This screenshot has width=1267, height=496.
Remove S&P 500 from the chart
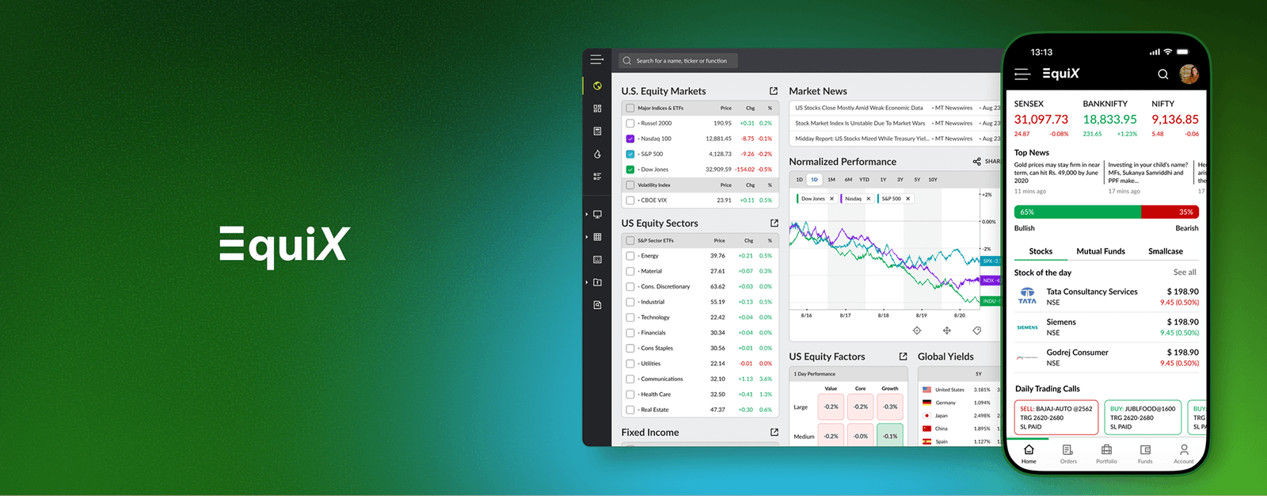(907, 199)
